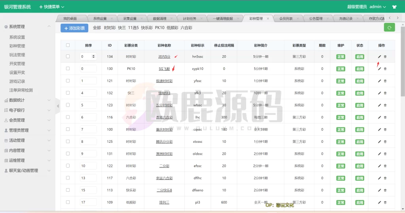Delete the 河内5分 lottery row
The width and height of the screenshot is (405, 213).
tap(385, 57)
